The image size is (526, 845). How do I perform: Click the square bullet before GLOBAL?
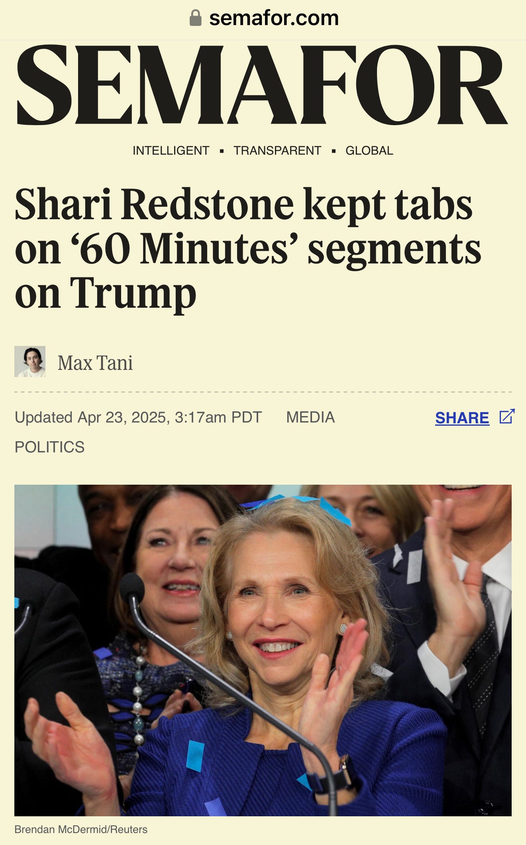[334, 151]
